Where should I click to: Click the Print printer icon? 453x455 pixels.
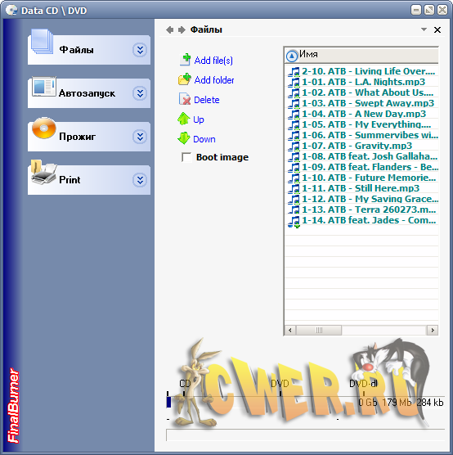tap(43, 173)
